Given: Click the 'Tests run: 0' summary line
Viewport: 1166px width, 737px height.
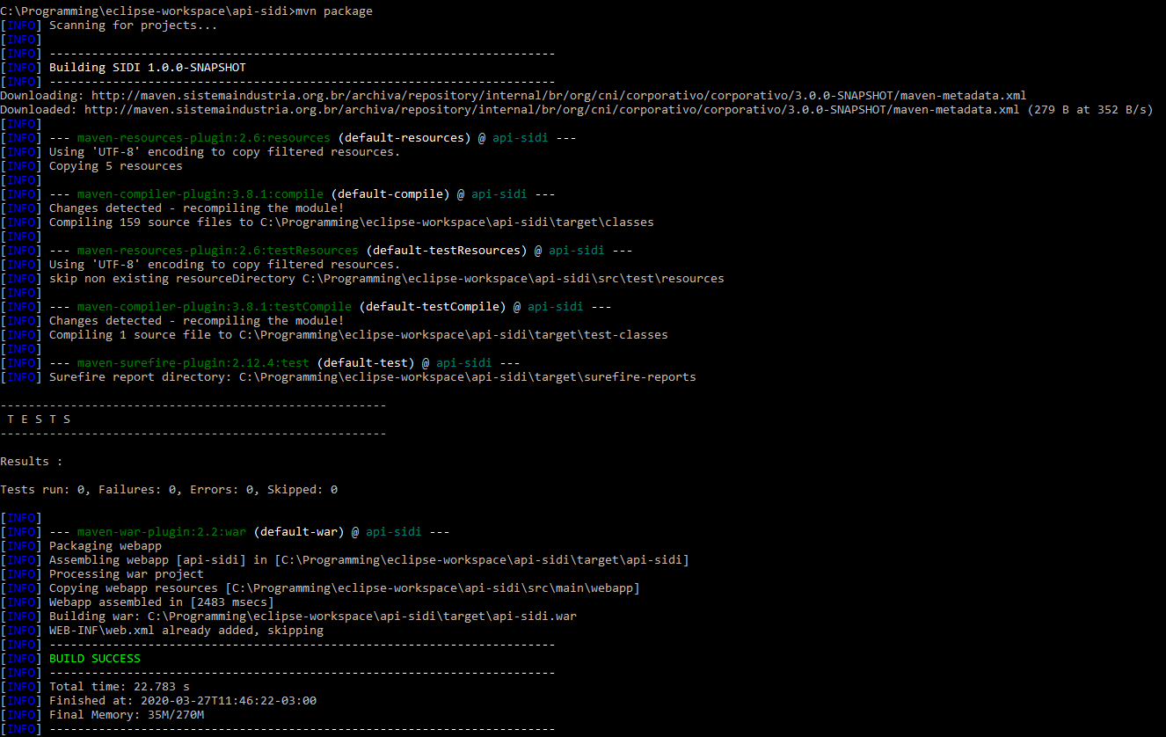Looking at the screenshot, I should tap(168, 489).
